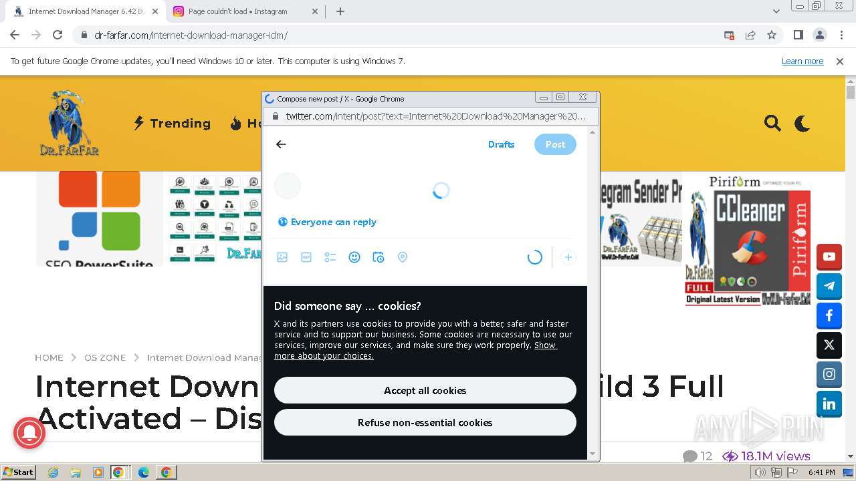
Task: Click red notification bell icon
Action: click(29, 434)
